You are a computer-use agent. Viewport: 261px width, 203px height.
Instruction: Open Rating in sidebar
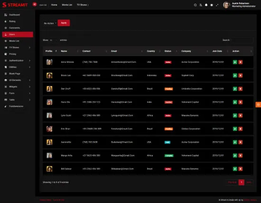[18, 21]
